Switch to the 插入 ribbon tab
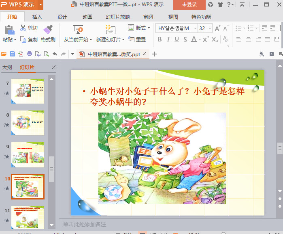283x234 pixels. click(x=37, y=17)
